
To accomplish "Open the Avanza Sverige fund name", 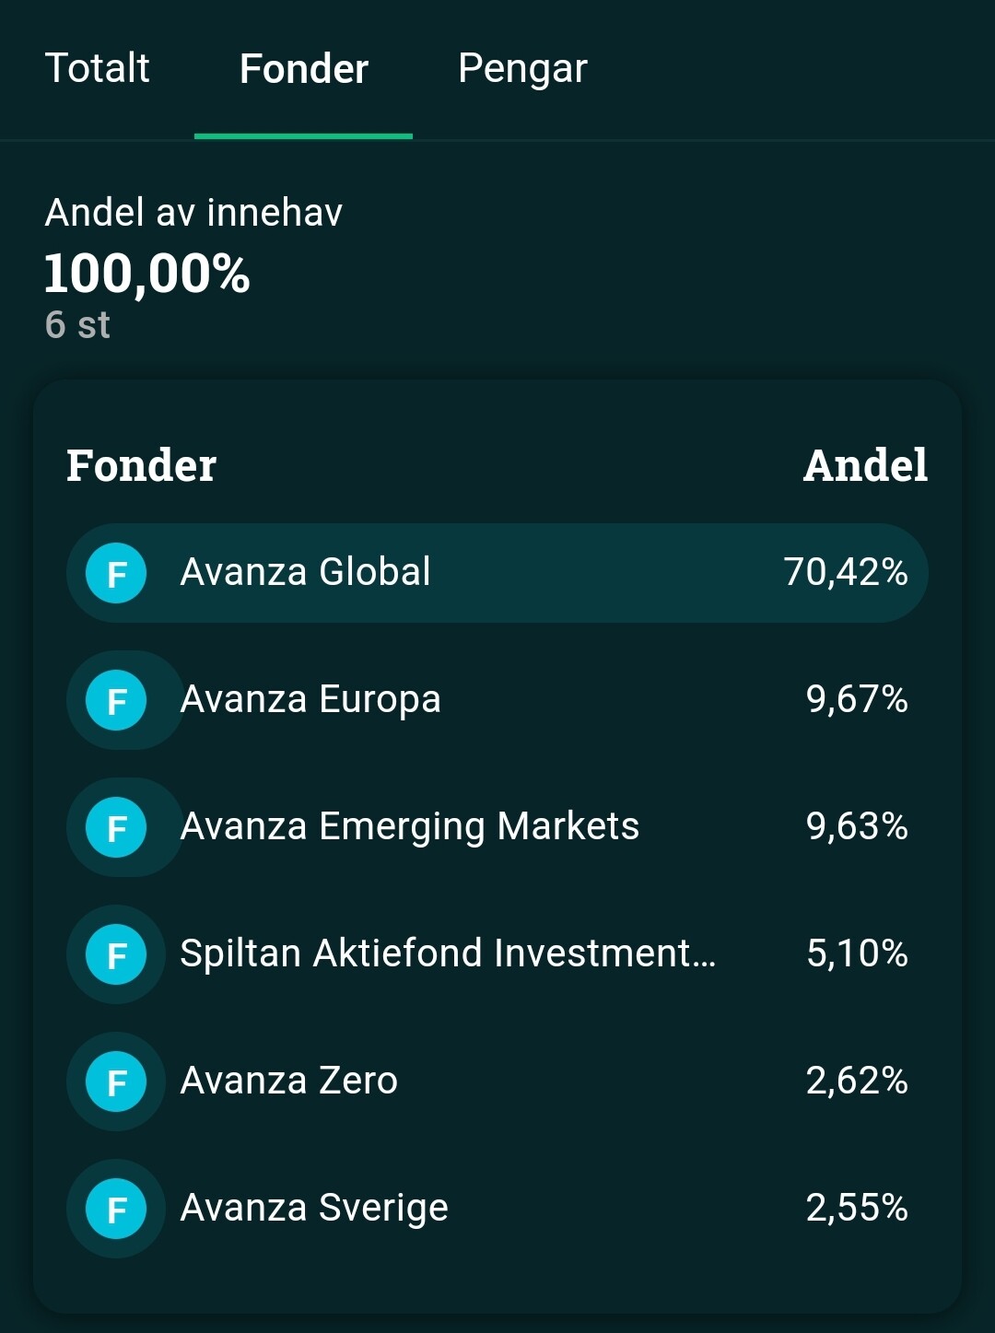I will coord(314,1208).
